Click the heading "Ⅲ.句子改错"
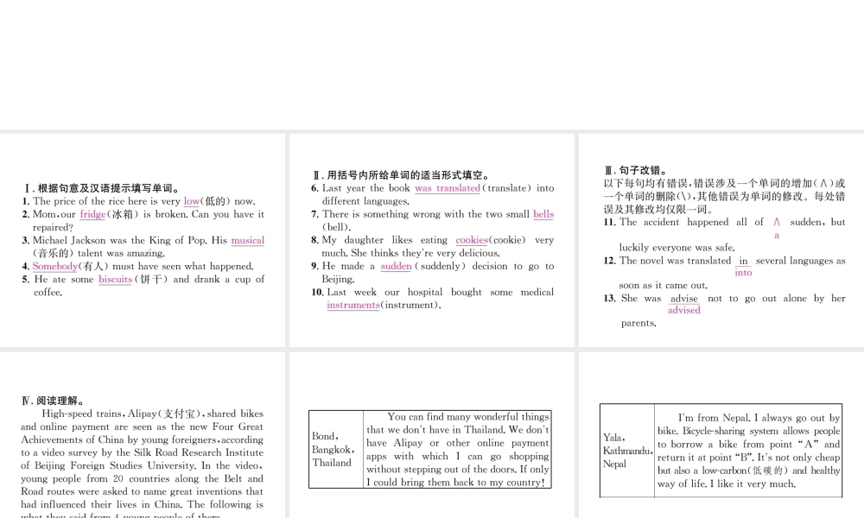 635,171
